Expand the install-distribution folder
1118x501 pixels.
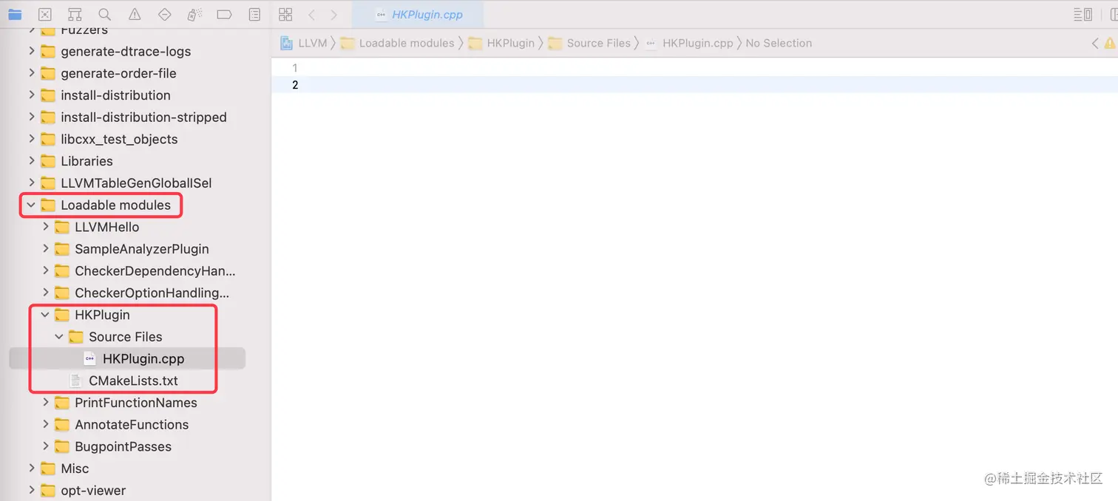[x=31, y=95]
